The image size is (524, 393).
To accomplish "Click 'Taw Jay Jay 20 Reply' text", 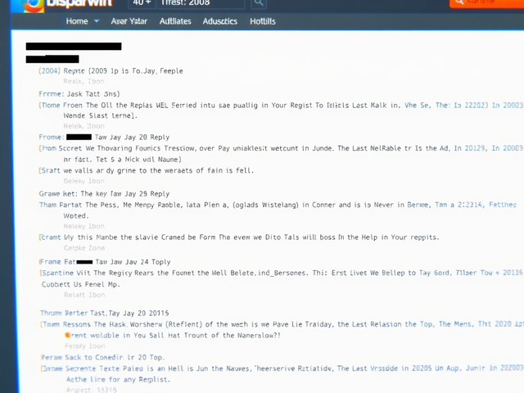I will point(132,138).
